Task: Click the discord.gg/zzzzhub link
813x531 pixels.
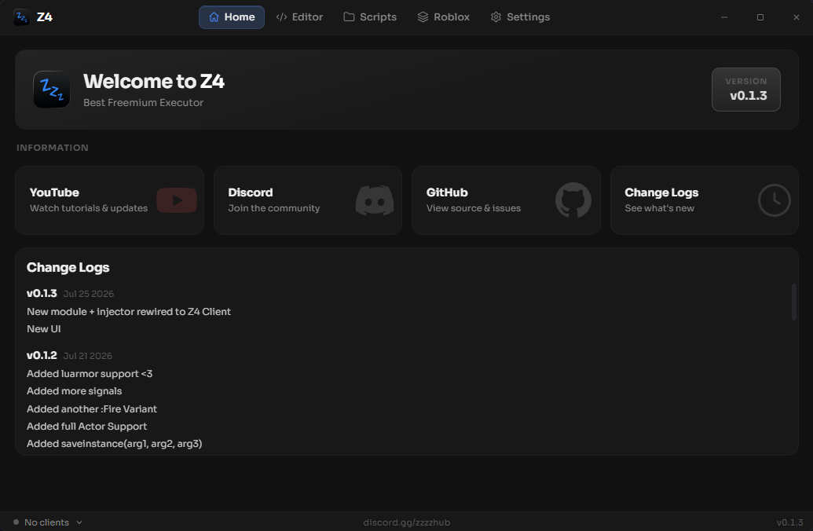Action: [x=407, y=522]
